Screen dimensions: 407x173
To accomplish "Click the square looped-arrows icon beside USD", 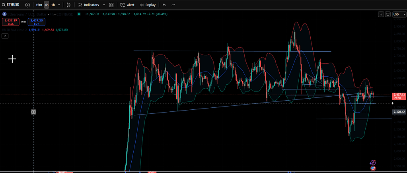I will coord(388,14).
